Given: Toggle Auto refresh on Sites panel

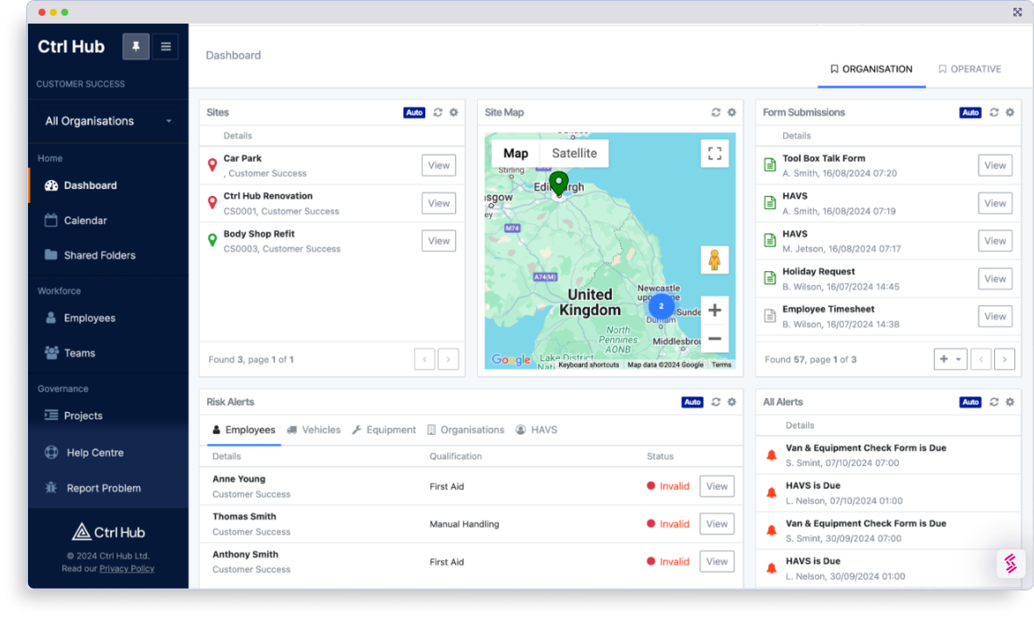Looking at the screenshot, I should [x=414, y=113].
